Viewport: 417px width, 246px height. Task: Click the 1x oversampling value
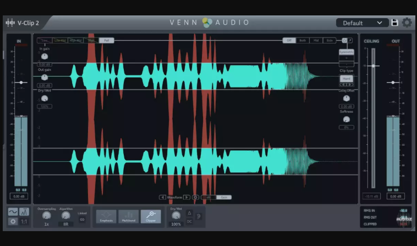tap(47, 224)
